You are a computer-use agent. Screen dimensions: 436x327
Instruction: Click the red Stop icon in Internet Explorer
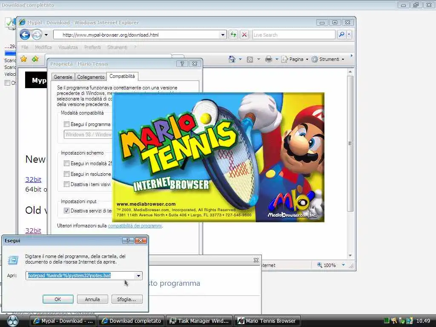pyautogui.click(x=244, y=35)
